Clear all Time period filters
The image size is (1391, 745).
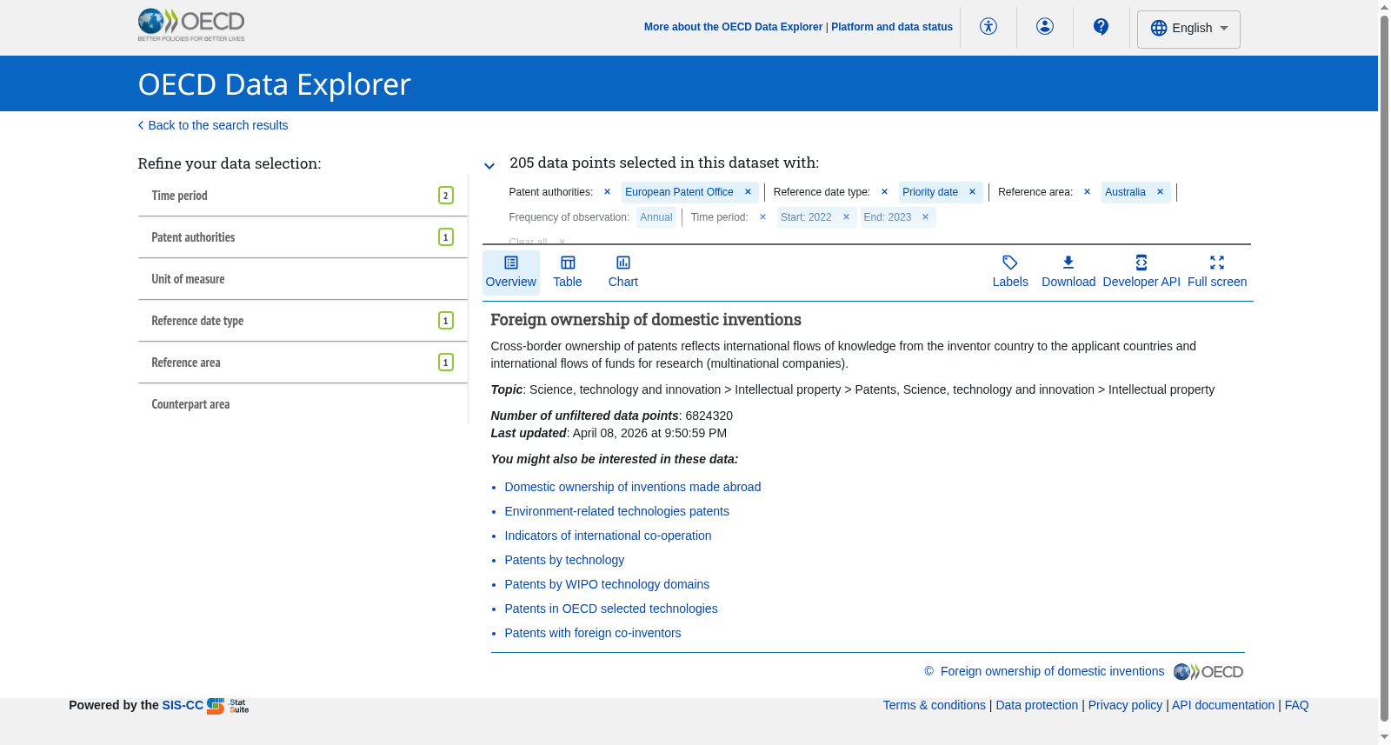click(762, 217)
